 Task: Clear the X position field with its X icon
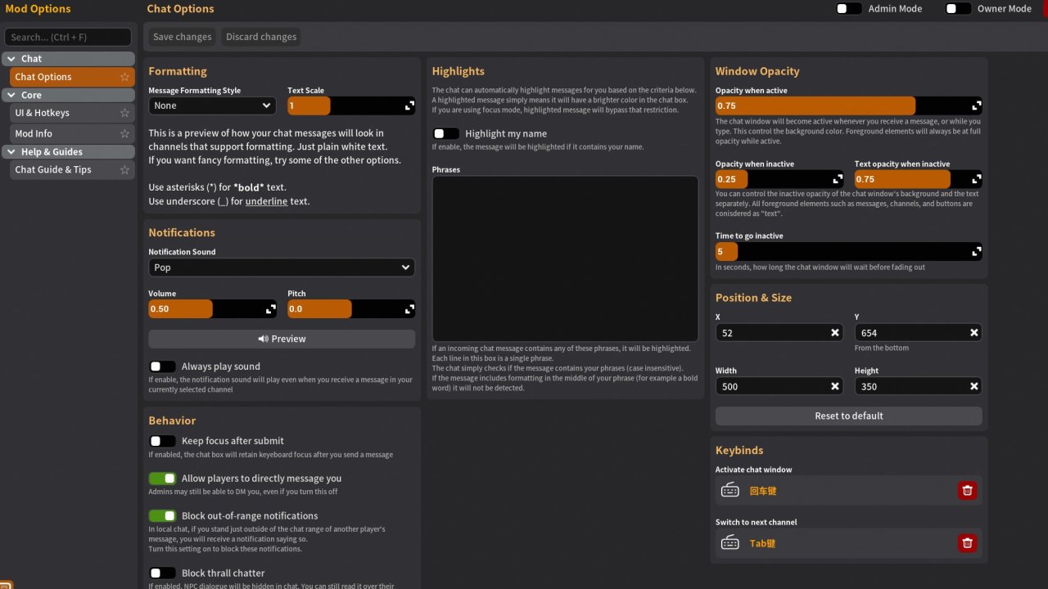tap(835, 333)
